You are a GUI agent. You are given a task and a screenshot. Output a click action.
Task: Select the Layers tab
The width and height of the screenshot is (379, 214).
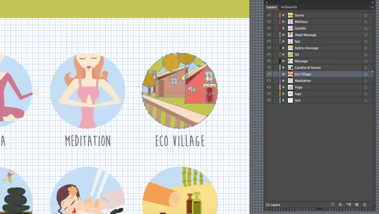pyautogui.click(x=271, y=7)
